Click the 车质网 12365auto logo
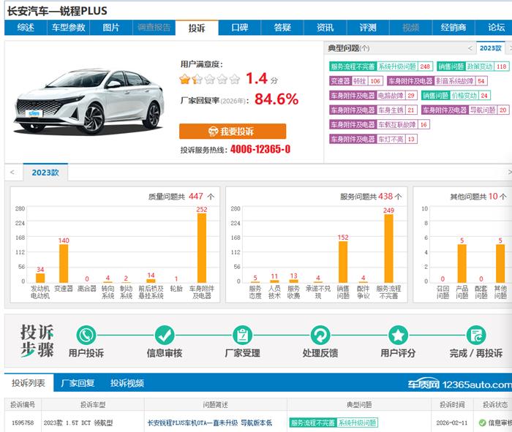The width and height of the screenshot is (512, 432). pos(459,384)
